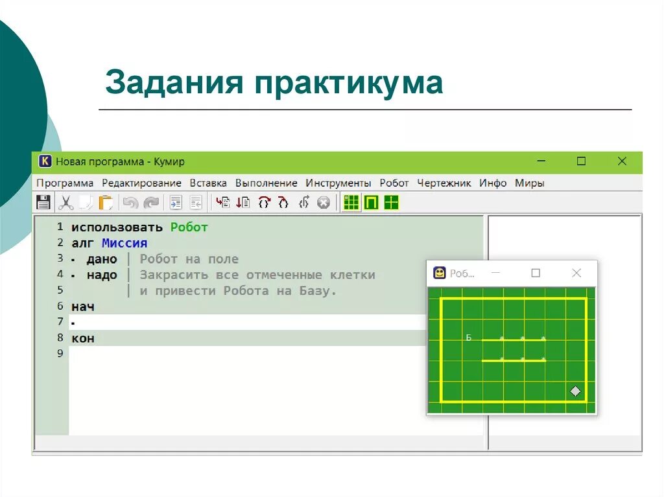
Task: Click the keyword использовать on line 1
Action: point(117,227)
